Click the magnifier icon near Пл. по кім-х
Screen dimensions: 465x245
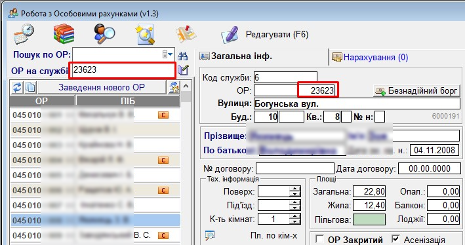point(210,235)
